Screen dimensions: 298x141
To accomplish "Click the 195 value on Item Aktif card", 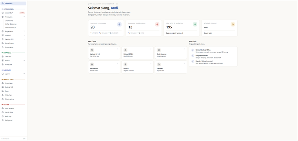I will coord(169,27).
